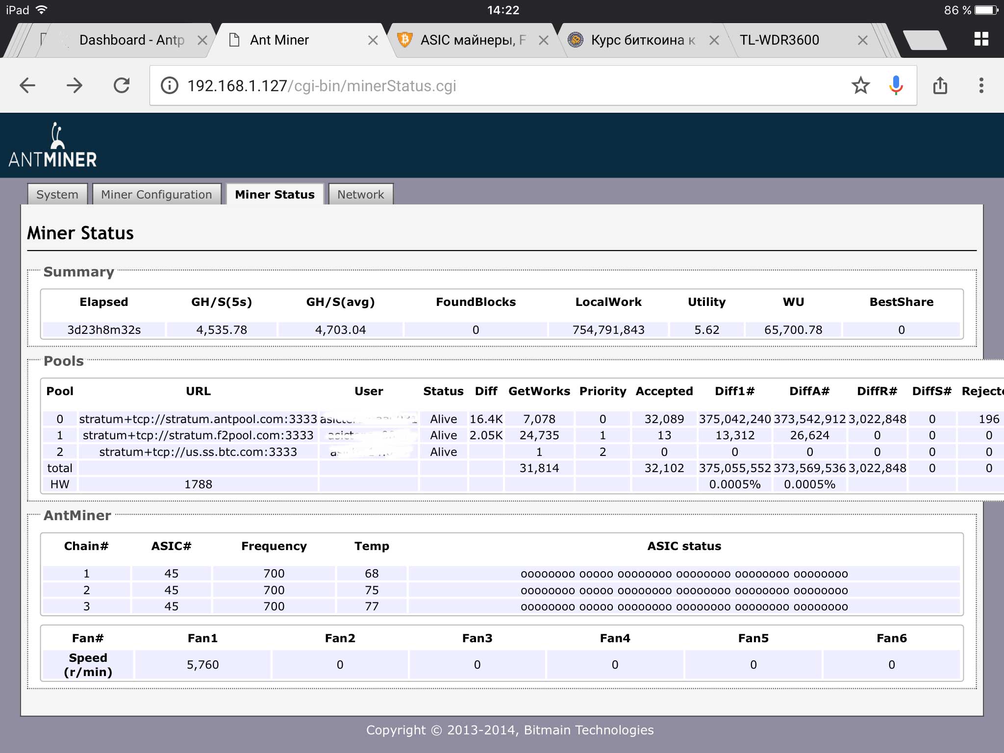
Task: View the site info icon in address bar
Action: point(170,86)
